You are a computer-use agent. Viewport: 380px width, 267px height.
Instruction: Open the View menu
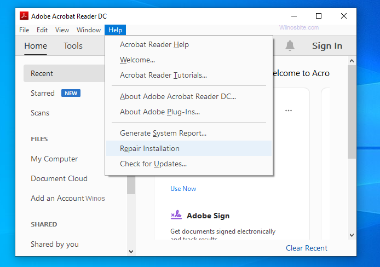(62, 30)
